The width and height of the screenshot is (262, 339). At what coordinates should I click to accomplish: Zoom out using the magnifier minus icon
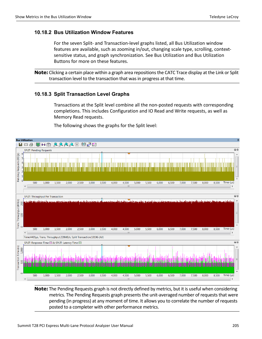[61, 145]
